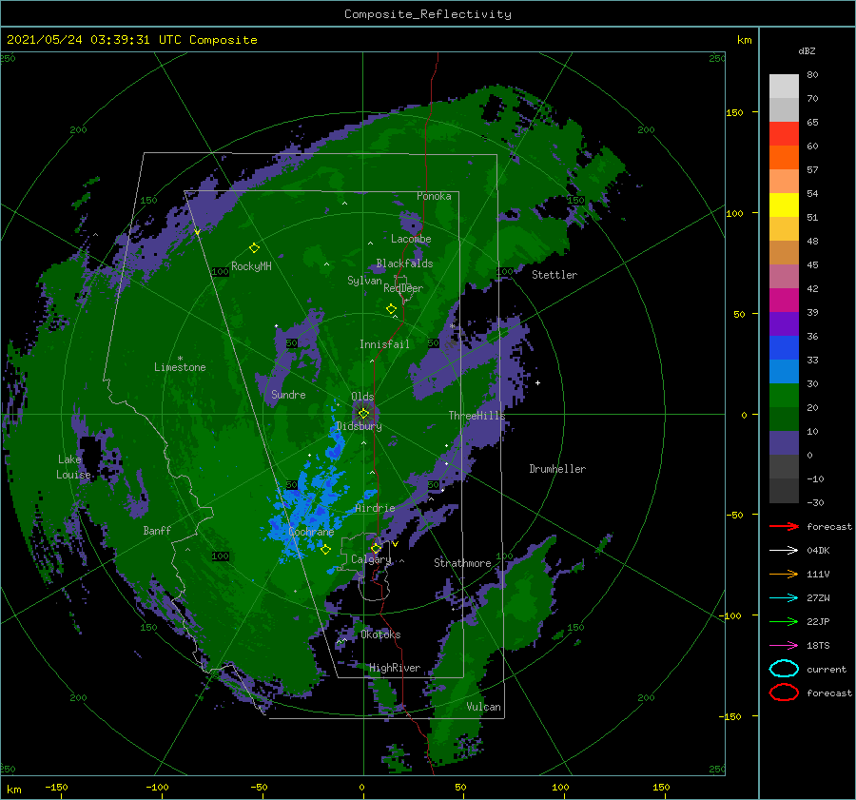Viewport: 856px width, 800px height.
Task: Click the yellow diamond marker above Calgary
Action: [x=376, y=548]
